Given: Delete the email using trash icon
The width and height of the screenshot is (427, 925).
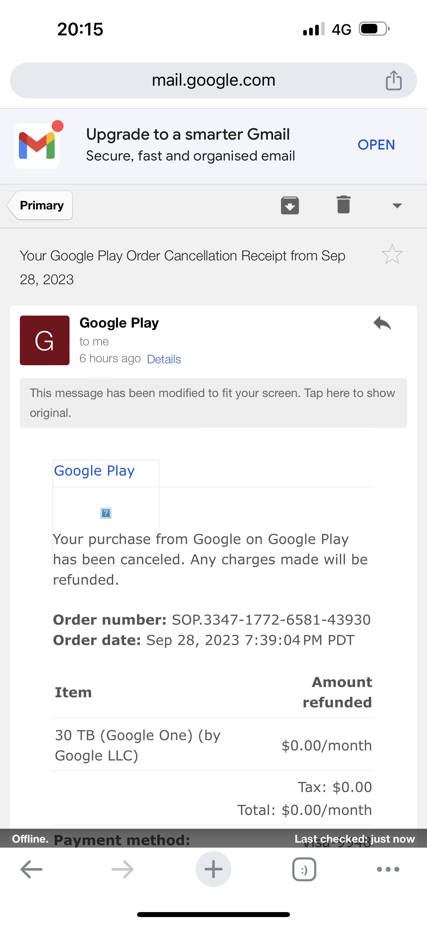Looking at the screenshot, I should 343,205.
